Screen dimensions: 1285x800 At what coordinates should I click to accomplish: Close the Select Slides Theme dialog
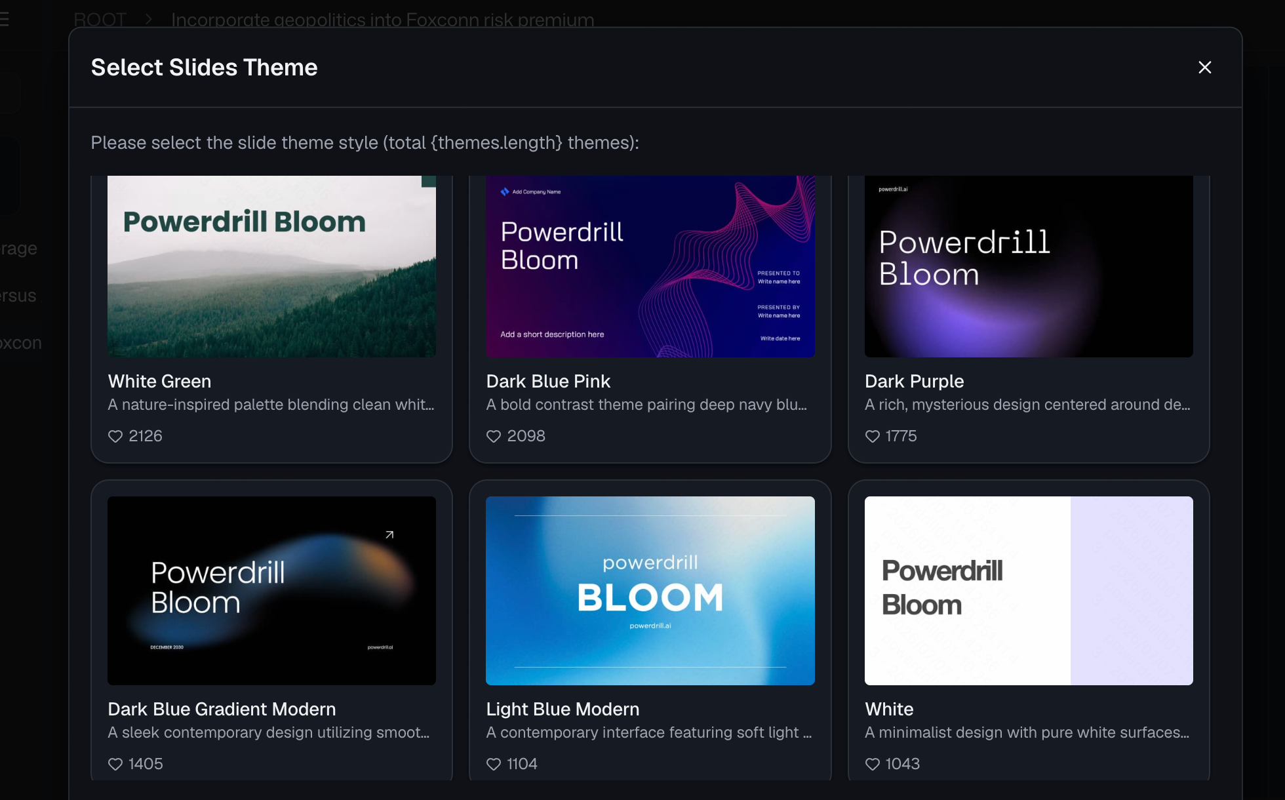coord(1204,68)
